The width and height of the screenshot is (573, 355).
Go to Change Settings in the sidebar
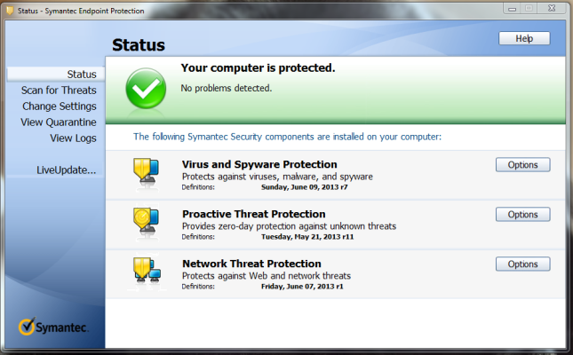tap(60, 106)
